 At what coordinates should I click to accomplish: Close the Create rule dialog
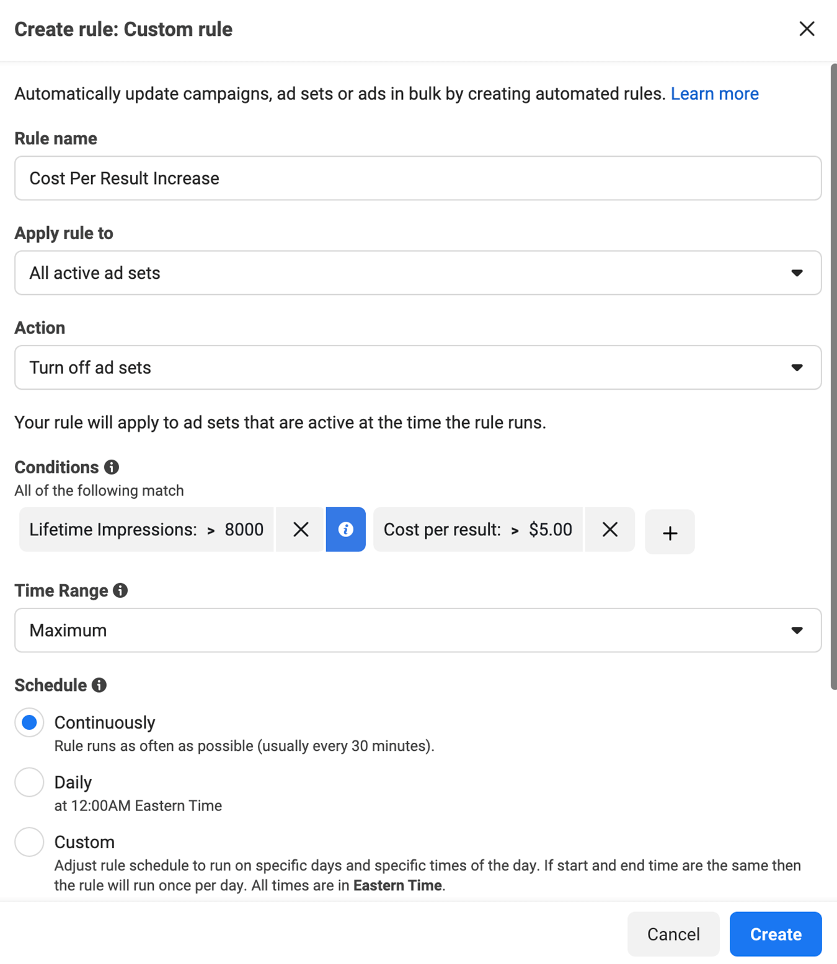807,29
